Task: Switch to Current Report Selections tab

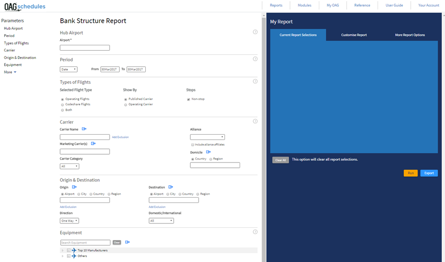Action: point(298,35)
